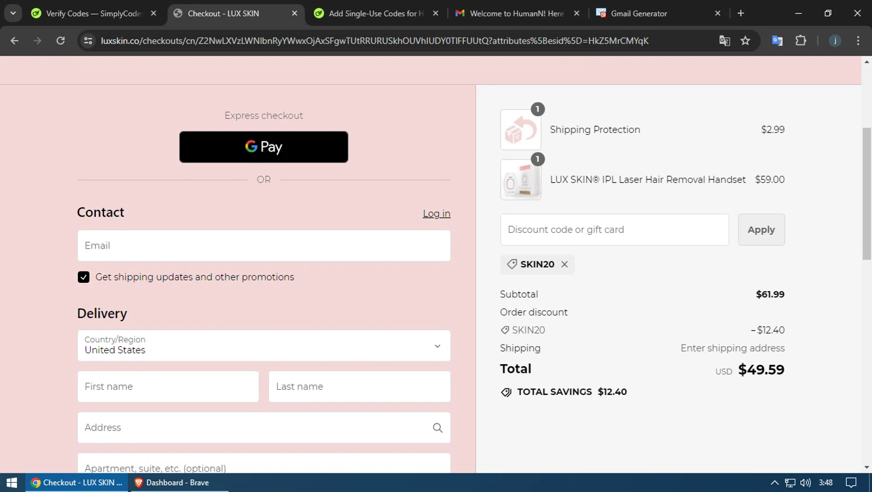Click the Enter shipping address text
Screen dimensions: 872x492
pyautogui.click(x=732, y=348)
